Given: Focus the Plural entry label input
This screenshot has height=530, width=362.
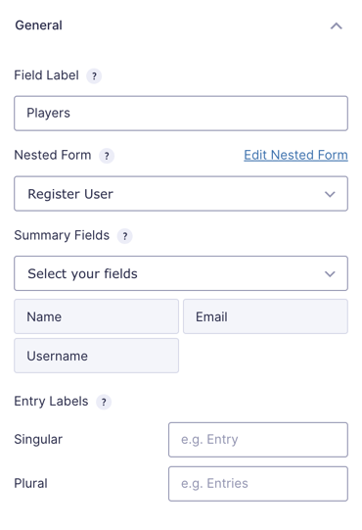Looking at the screenshot, I should pyautogui.click(x=258, y=484).
